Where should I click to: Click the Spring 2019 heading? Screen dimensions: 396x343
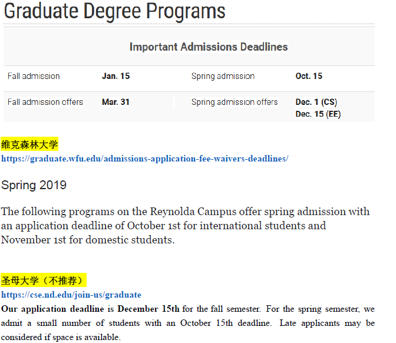(34, 186)
